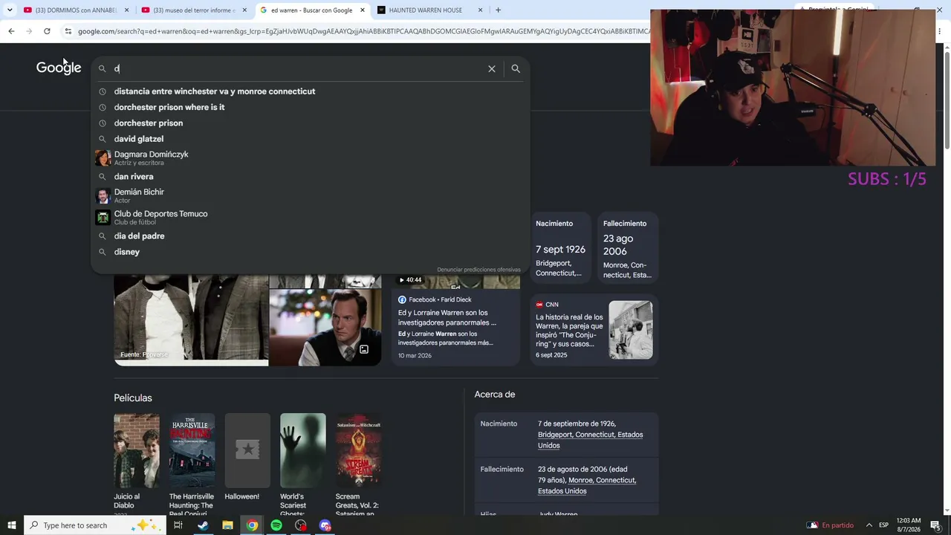Switch to the 'museo del terror informe' tab
The image size is (951, 535).
coord(194,10)
